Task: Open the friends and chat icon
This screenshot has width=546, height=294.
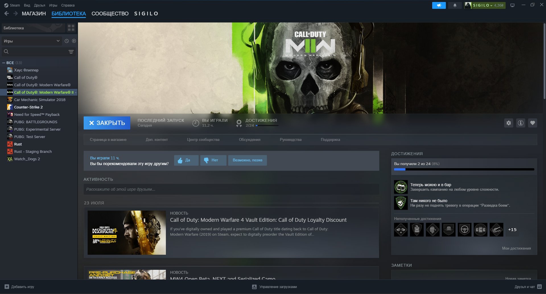Action: [x=539, y=287]
